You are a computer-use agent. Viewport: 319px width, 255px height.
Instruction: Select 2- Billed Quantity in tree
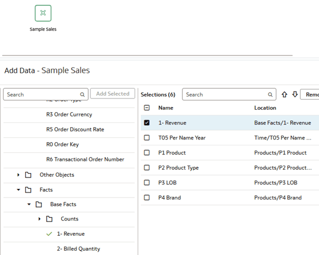pos(78,249)
